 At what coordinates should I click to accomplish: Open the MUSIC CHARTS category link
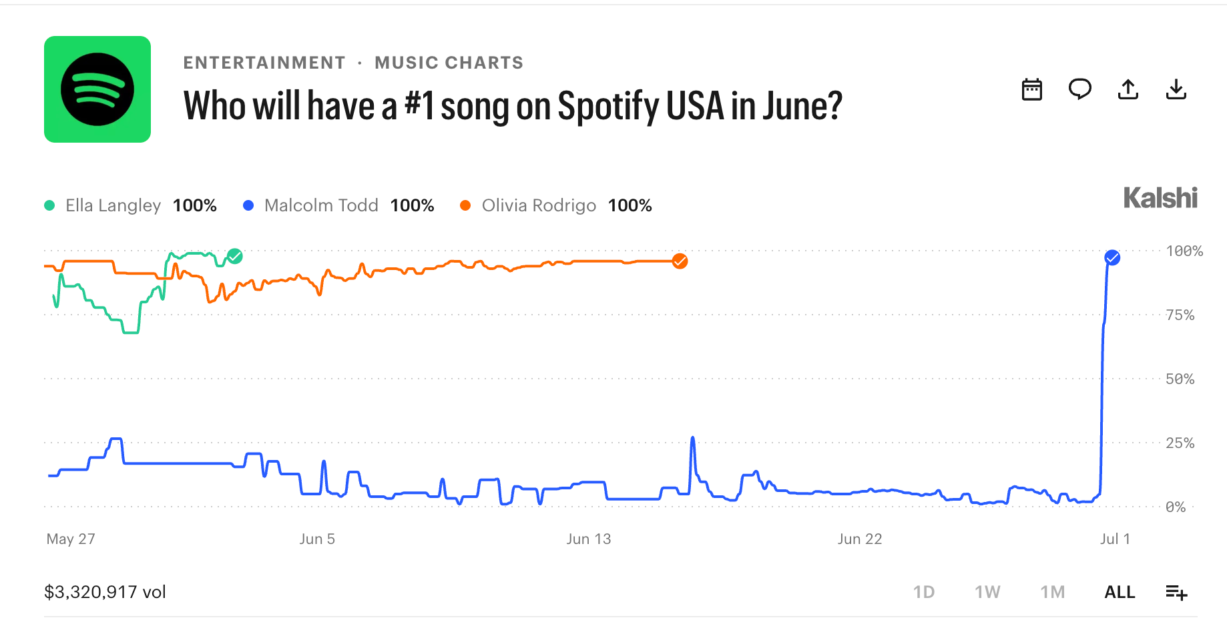click(449, 63)
